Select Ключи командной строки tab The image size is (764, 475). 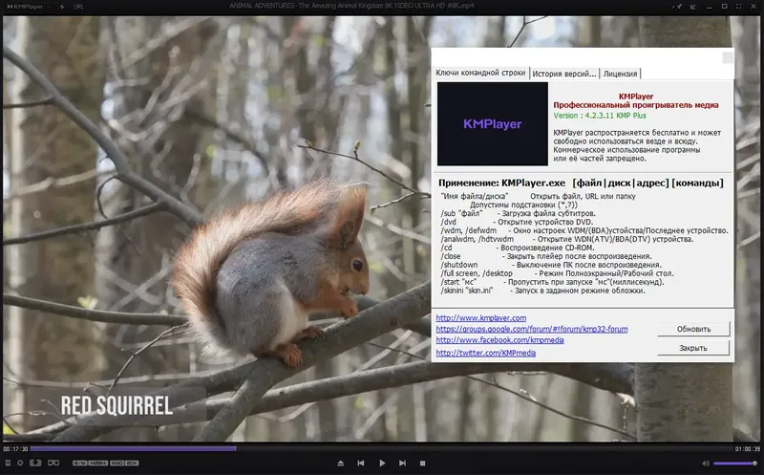(480, 73)
